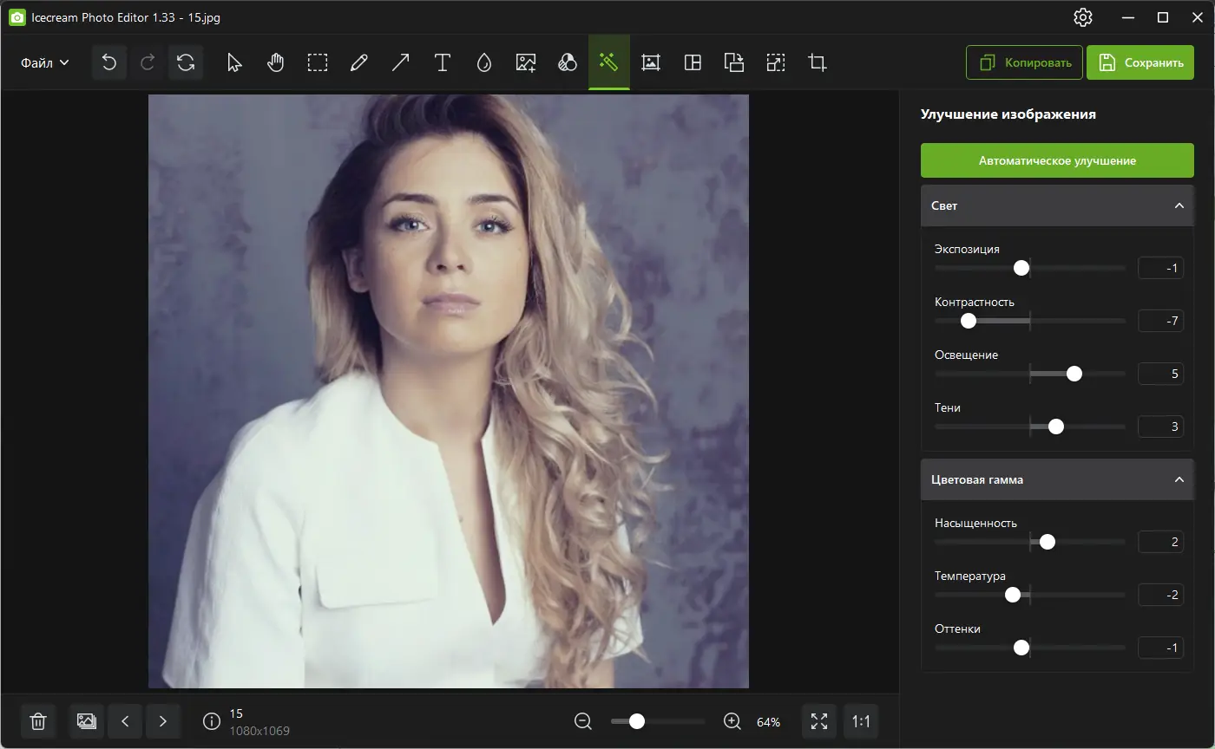
Task: Collapse the Свет section
Action: (1179, 205)
